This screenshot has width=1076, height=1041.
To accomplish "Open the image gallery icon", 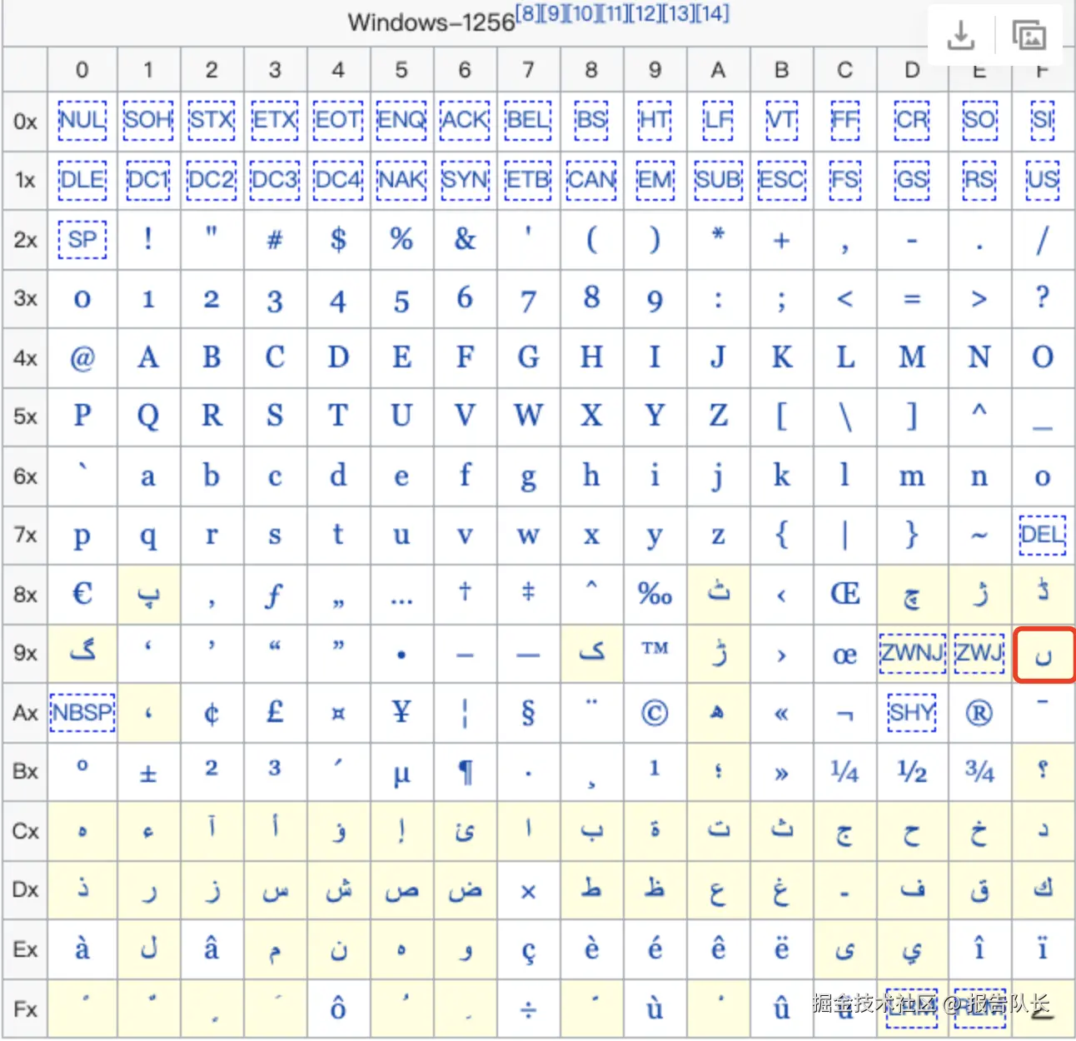I will click(x=1029, y=36).
